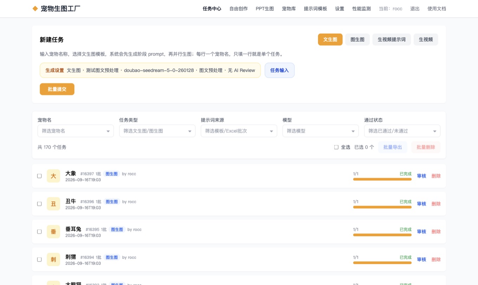Select the 文生图 mode tab

tap(330, 40)
